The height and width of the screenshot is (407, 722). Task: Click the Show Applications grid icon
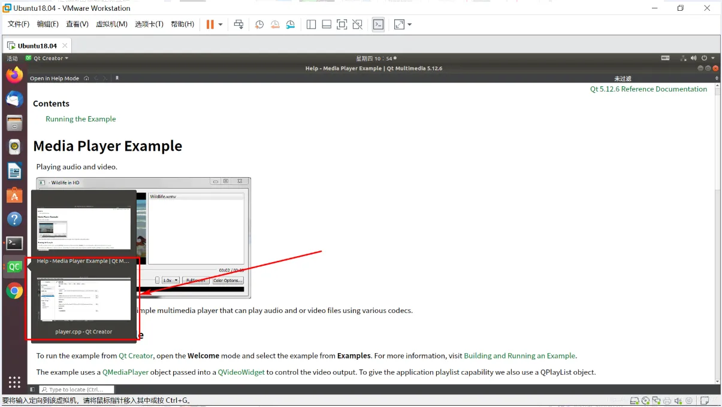pyautogui.click(x=14, y=382)
